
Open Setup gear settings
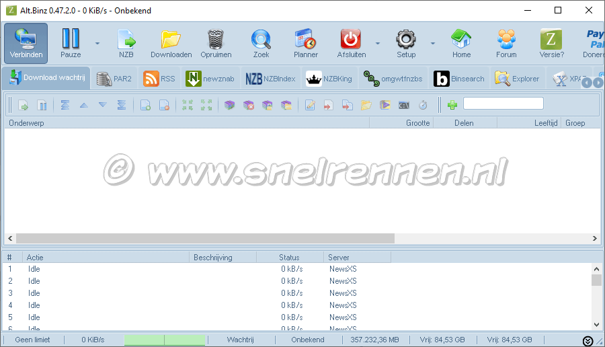pos(406,43)
